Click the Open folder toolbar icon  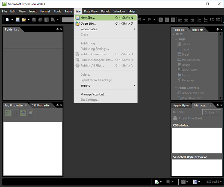(24, 19)
